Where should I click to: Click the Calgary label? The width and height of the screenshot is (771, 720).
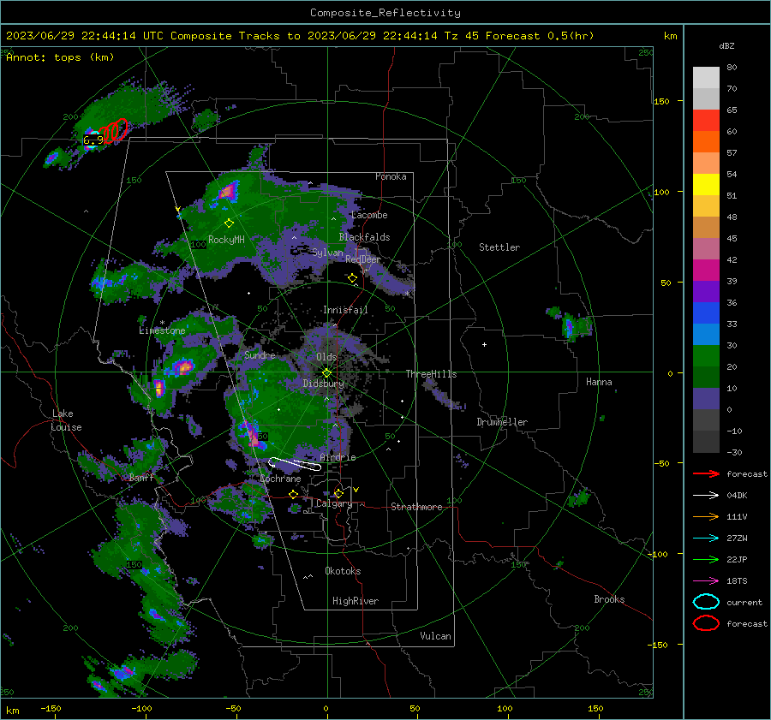[334, 503]
